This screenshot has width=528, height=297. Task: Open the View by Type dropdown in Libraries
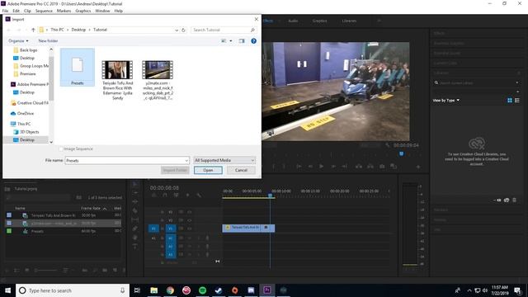[x=446, y=101]
